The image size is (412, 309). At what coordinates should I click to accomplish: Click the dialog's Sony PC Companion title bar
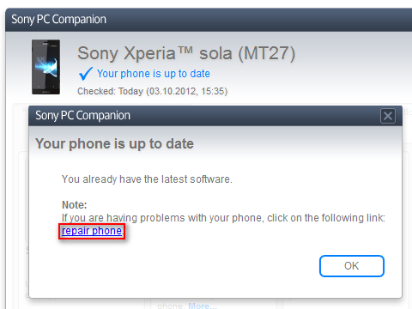tap(204, 116)
